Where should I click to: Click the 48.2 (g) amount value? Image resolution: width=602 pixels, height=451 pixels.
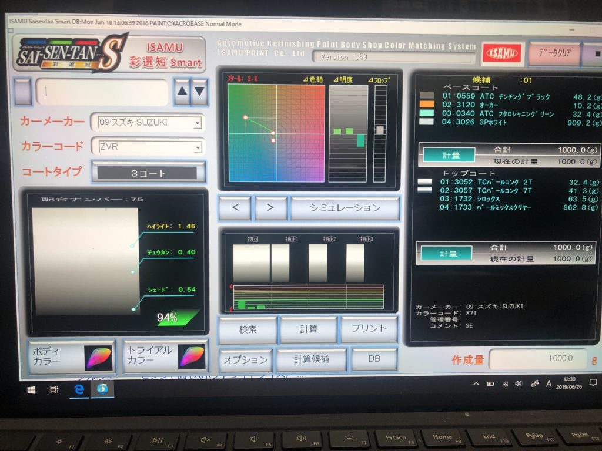[587, 97]
